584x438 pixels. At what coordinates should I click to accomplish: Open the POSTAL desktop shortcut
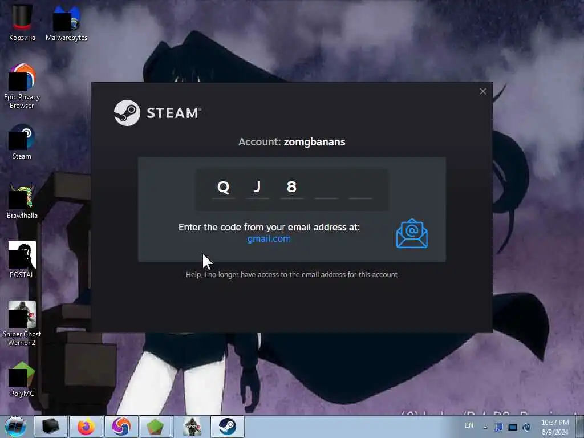(x=22, y=259)
